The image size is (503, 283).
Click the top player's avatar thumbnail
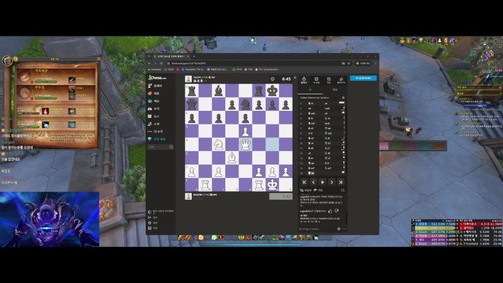tap(188, 79)
